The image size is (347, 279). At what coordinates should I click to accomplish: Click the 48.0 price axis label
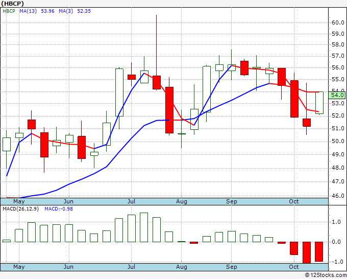(x=338, y=168)
